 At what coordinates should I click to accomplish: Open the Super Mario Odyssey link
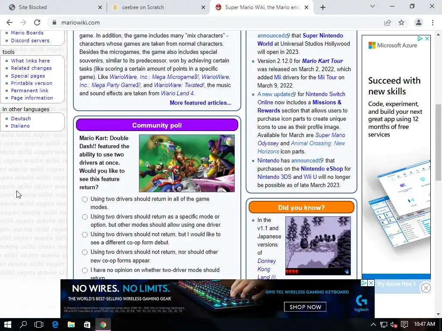301,139
